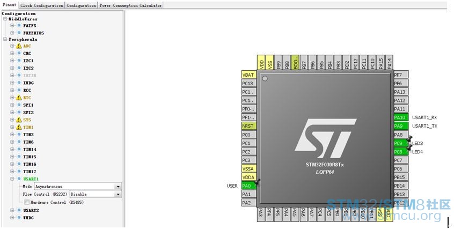Click the USART1 status bullet icon
454x229 pixels.
(19, 179)
